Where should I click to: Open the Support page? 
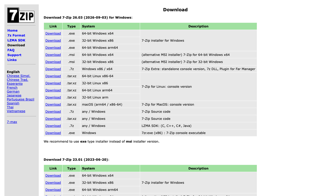tap(14, 55)
